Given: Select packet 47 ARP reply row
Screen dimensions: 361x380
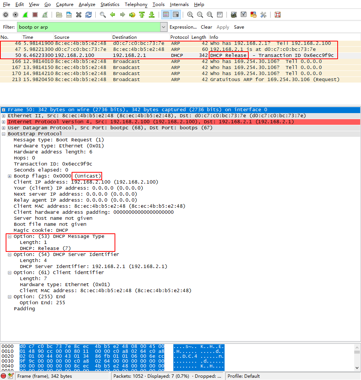Looking at the screenshot, I should [x=180, y=49].
